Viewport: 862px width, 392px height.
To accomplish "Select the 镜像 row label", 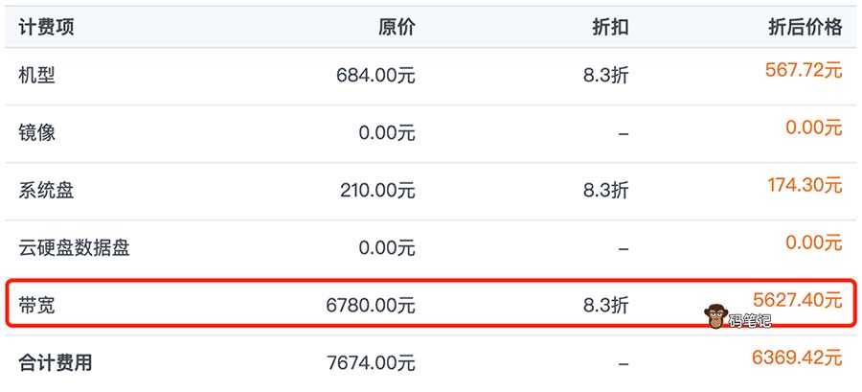I will pos(37,133).
